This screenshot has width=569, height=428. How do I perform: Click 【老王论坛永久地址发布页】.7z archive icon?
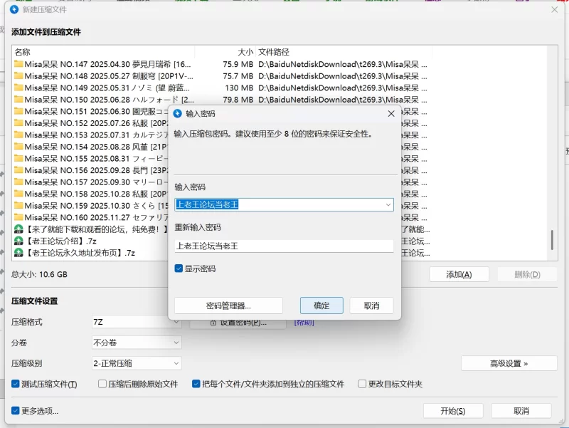(x=18, y=253)
